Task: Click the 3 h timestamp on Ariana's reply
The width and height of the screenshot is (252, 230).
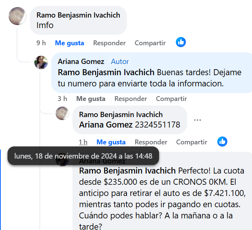Action: (x=62, y=99)
